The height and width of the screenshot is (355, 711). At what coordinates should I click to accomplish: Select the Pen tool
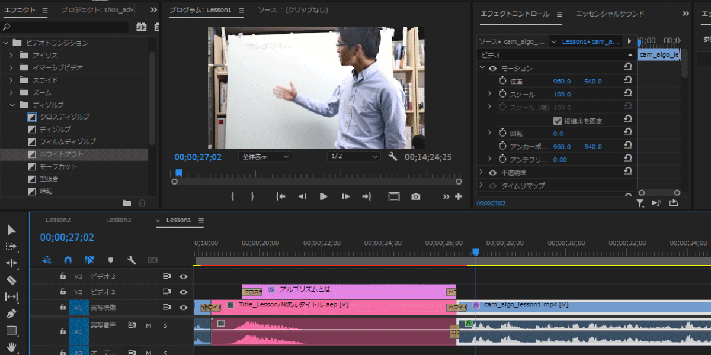coord(11,314)
